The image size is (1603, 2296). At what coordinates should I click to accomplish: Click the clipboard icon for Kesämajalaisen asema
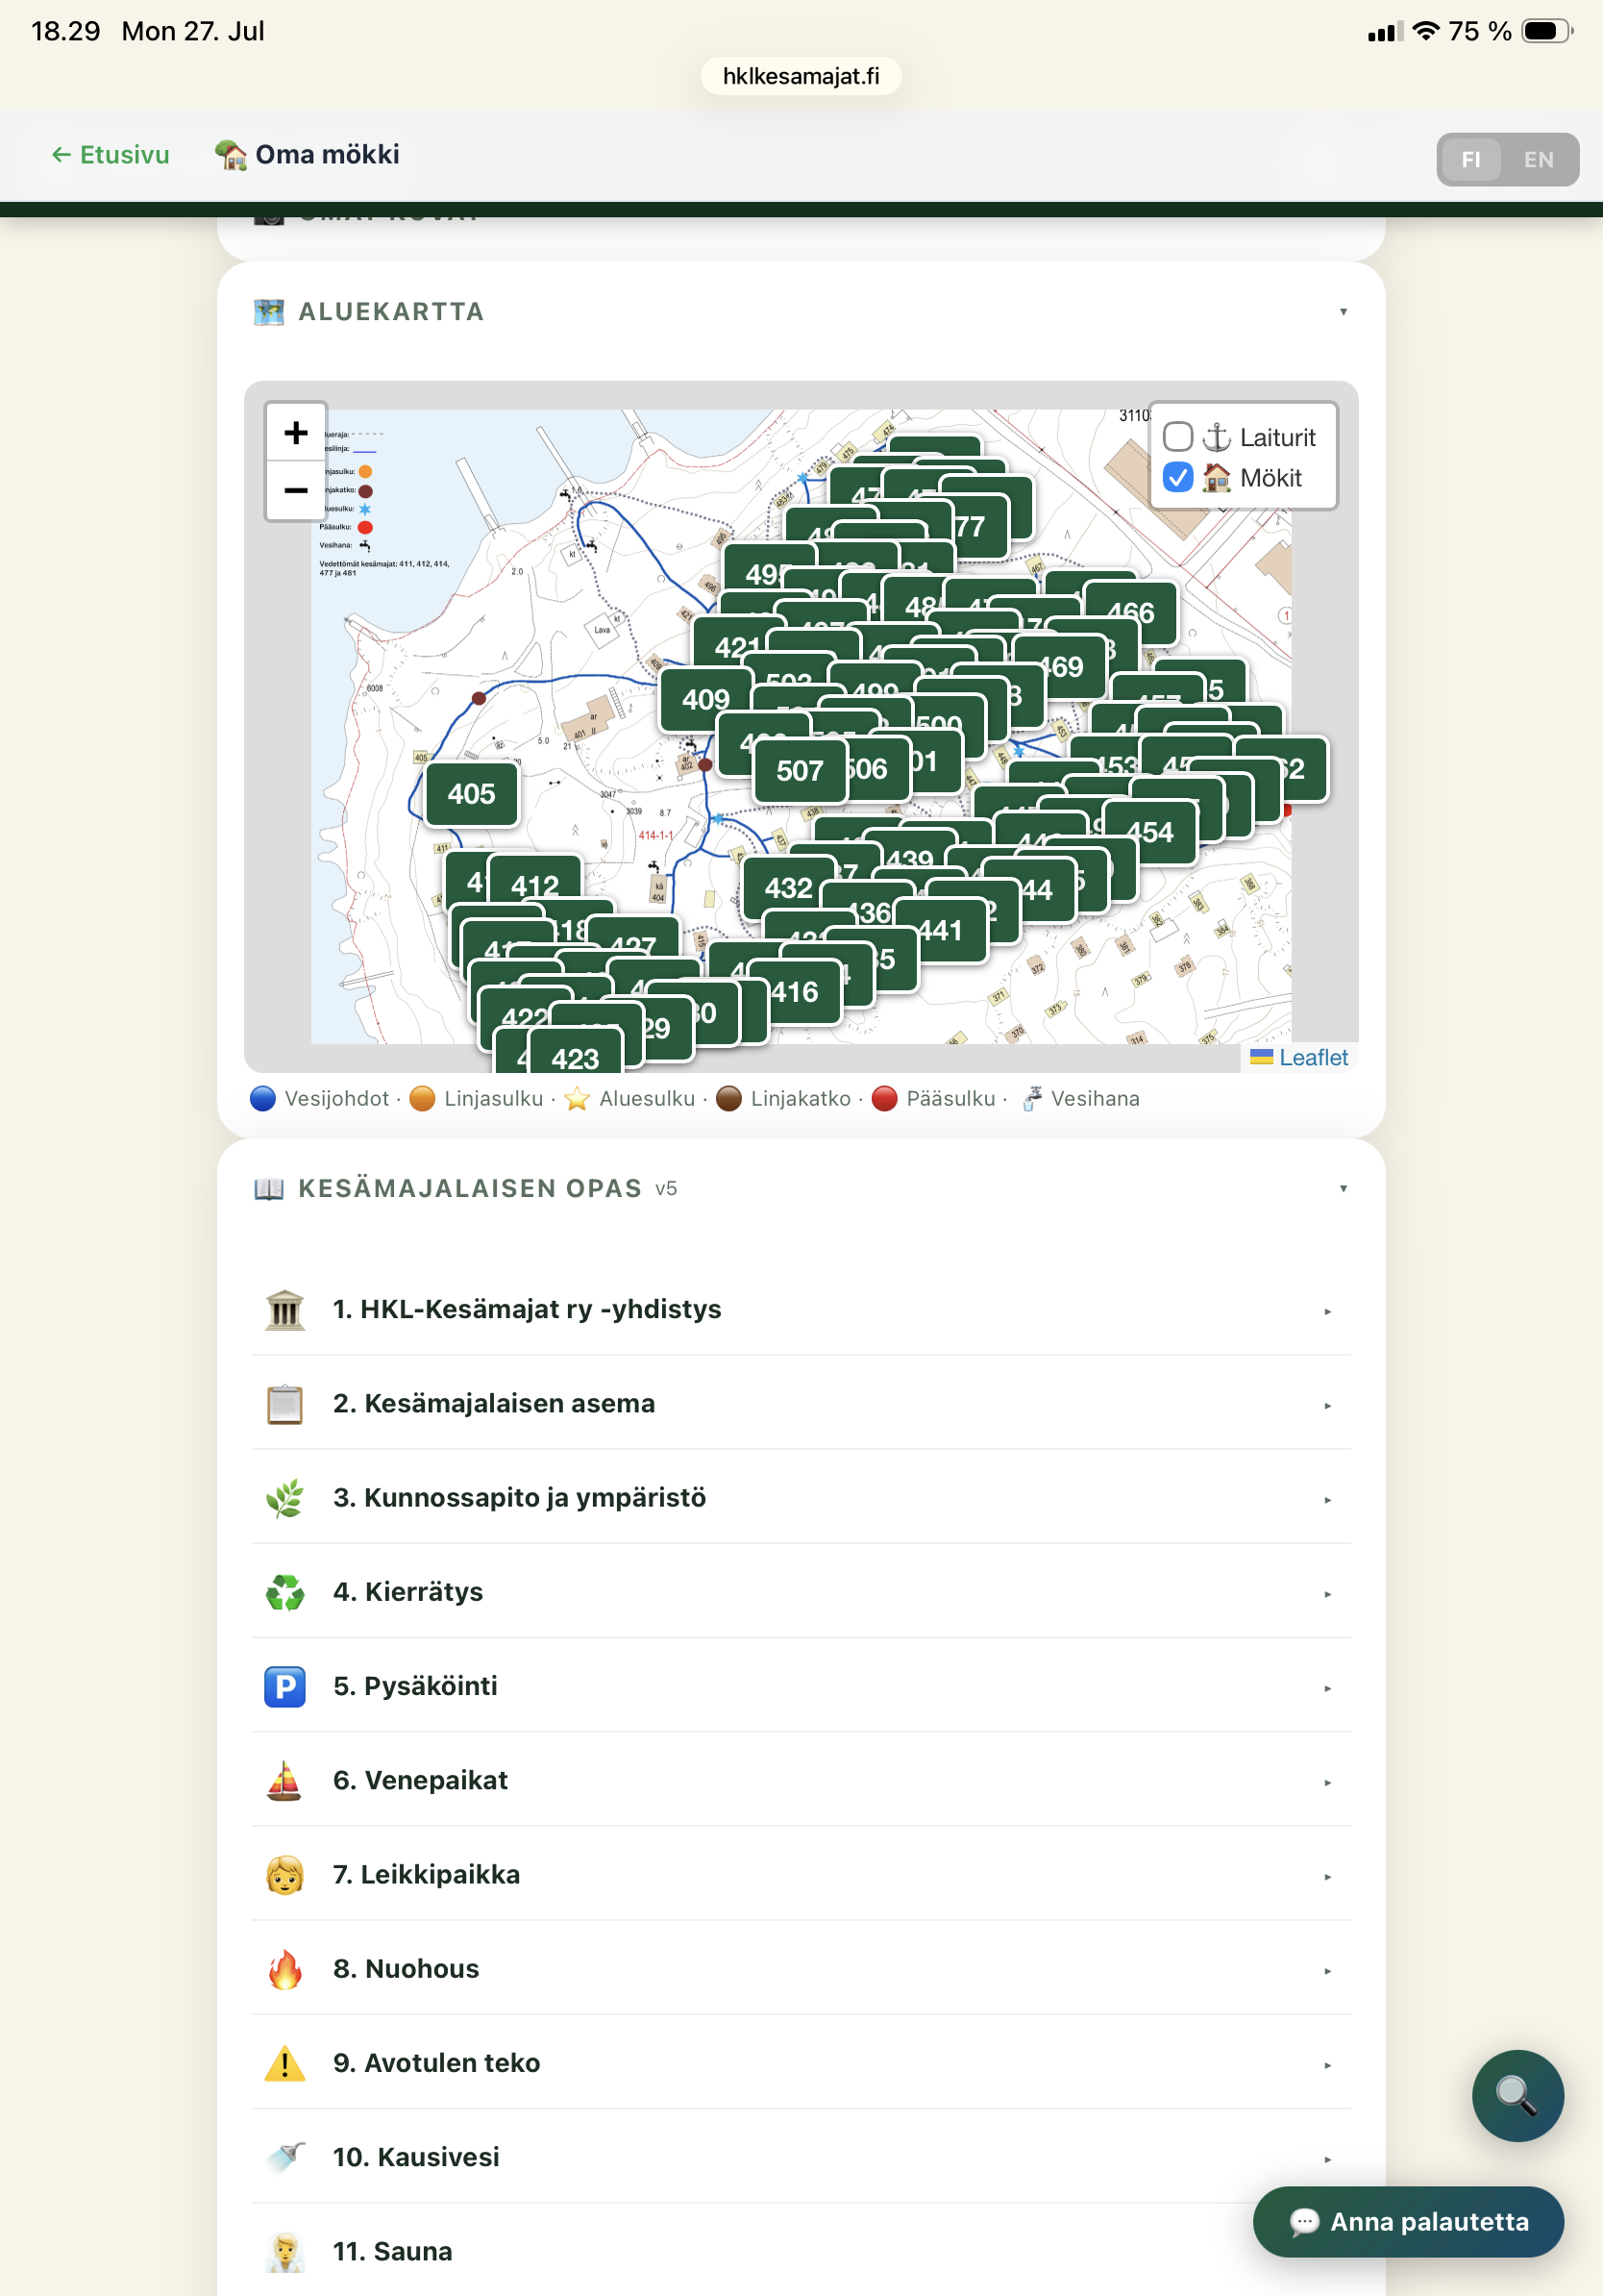(x=284, y=1404)
